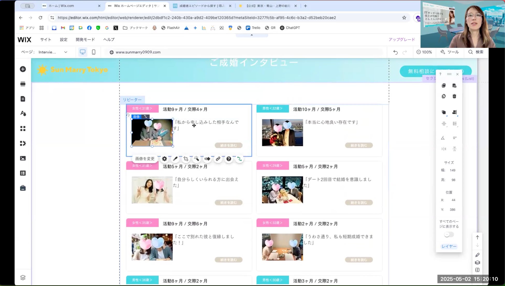Image resolution: width=505 pixels, height=286 pixels.
Task: Click the width size input field
Action: [452, 170]
